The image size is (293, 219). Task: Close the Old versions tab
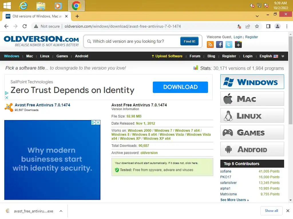(66, 16)
